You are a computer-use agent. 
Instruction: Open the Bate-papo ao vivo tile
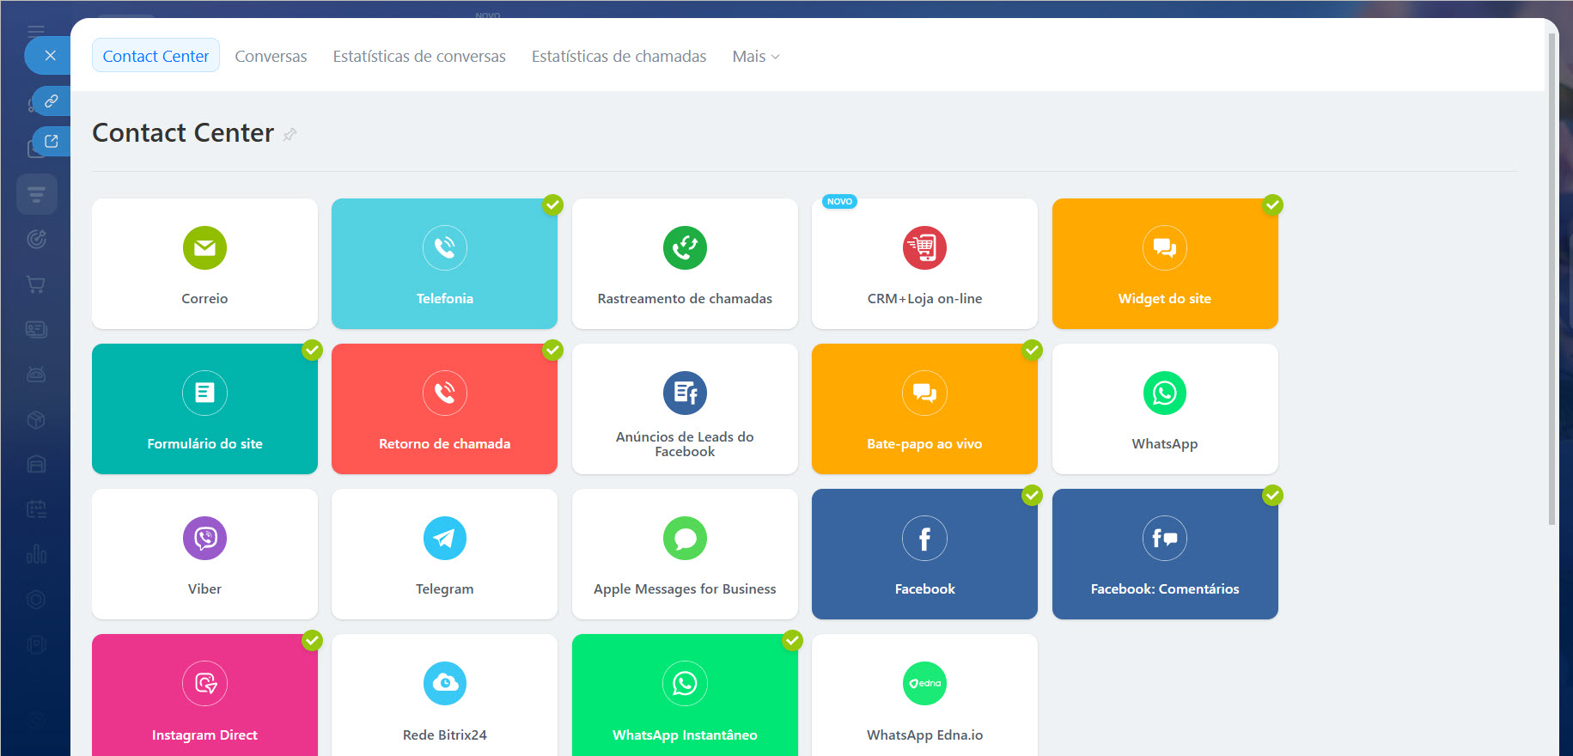(924, 409)
